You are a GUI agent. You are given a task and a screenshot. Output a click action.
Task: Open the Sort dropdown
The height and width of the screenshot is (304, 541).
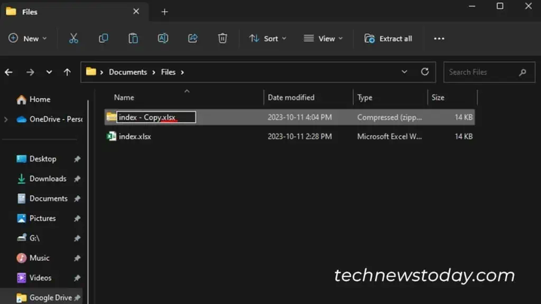pyautogui.click(x=267, y=38)
